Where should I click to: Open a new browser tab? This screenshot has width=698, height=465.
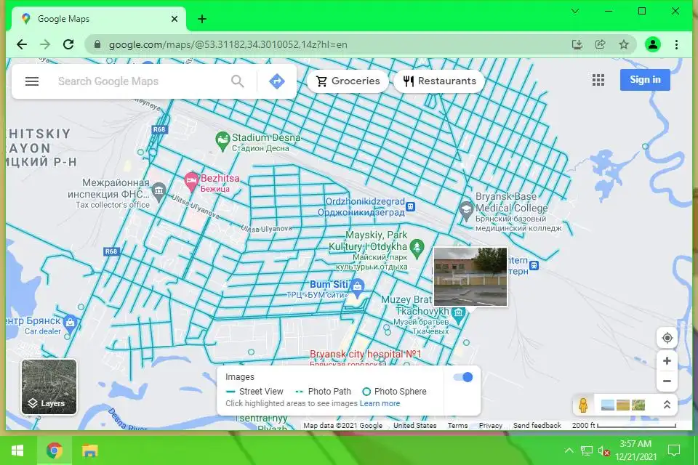pyautogui.click(x=202, y=19)
